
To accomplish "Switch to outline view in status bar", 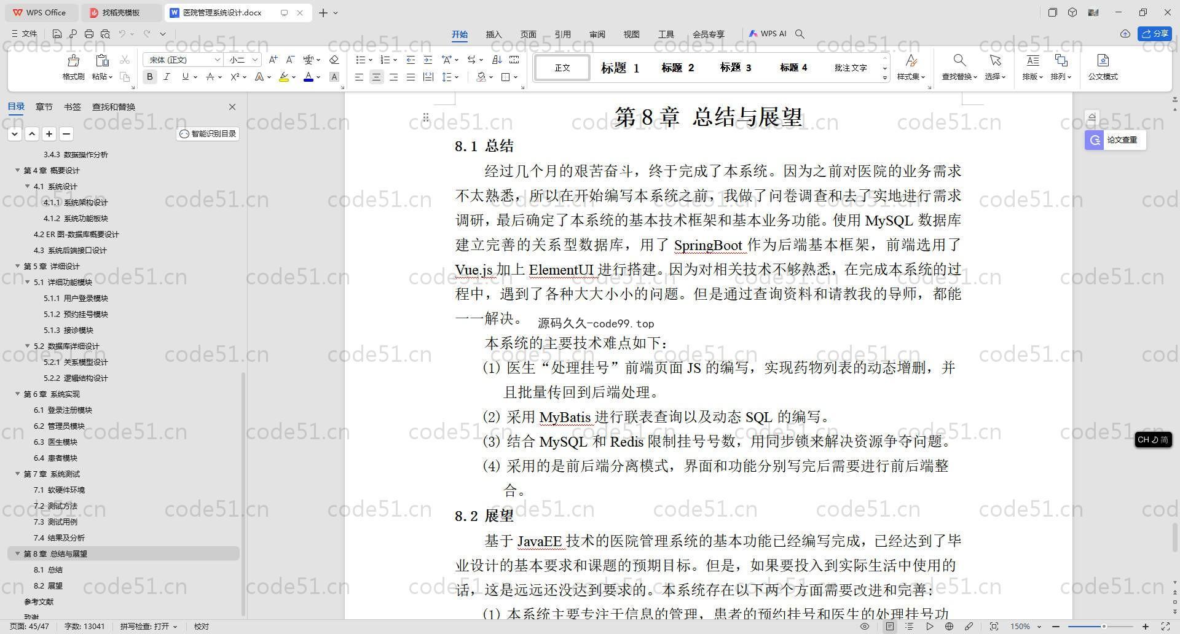I will [x=910, y=627].
